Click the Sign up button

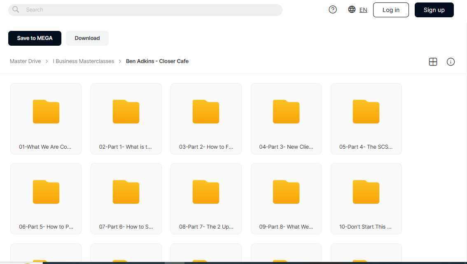[x=434, y=10]
